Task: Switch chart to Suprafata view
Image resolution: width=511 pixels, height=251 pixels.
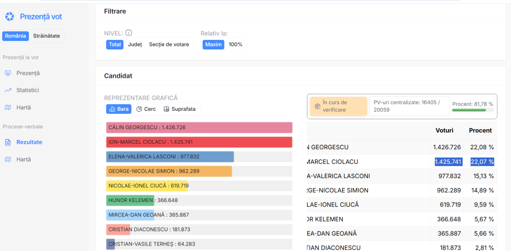Action: pos(180,109)
